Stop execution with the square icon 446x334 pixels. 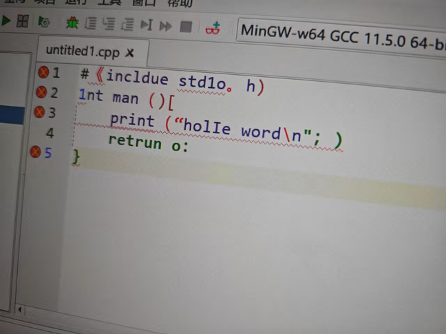185,27
